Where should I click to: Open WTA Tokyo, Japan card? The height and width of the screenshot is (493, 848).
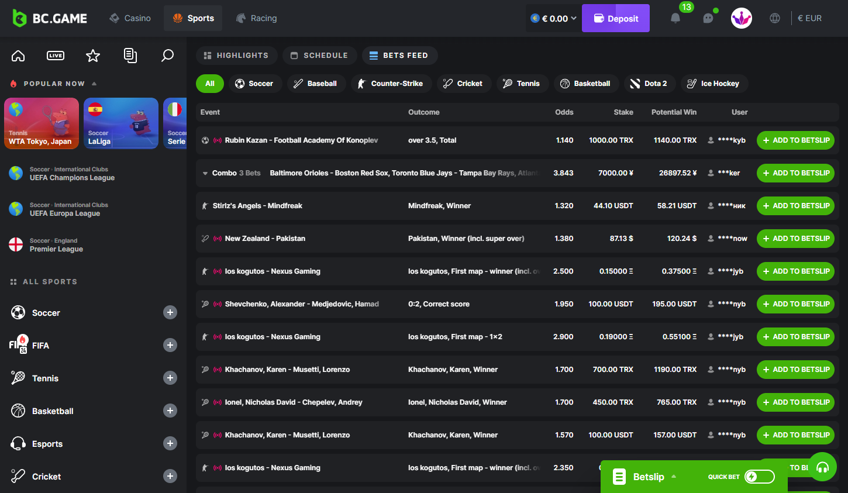click(42, 123)
